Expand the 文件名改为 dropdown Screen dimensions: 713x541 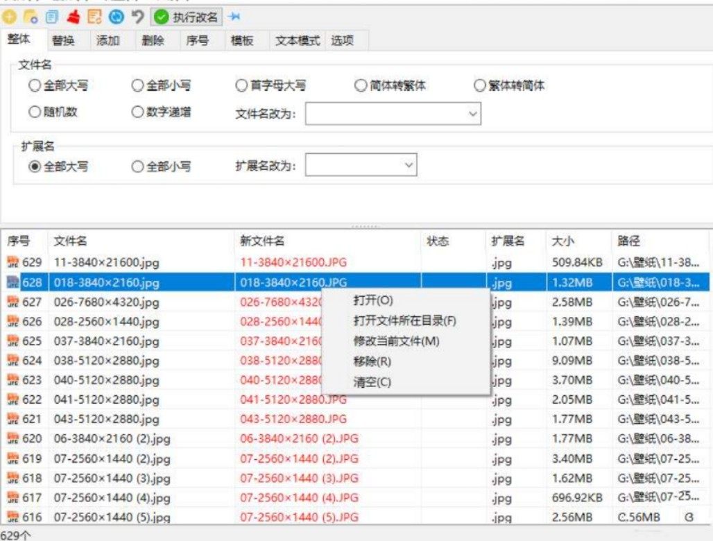472,114
